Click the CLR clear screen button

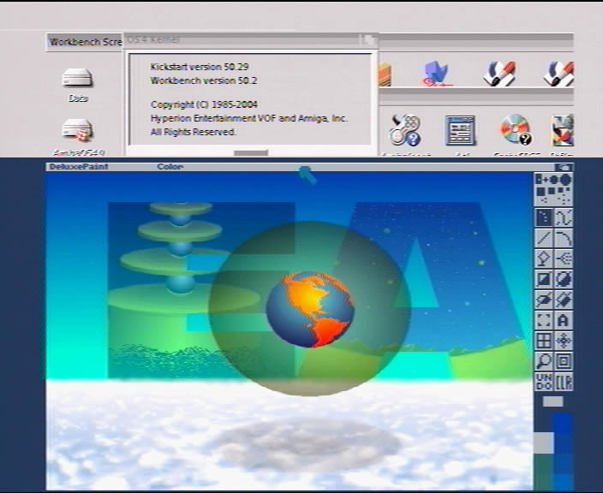(564, 382)
